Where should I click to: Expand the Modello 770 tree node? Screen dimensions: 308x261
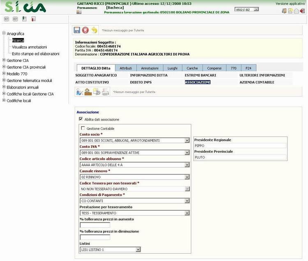coord(4,73)
